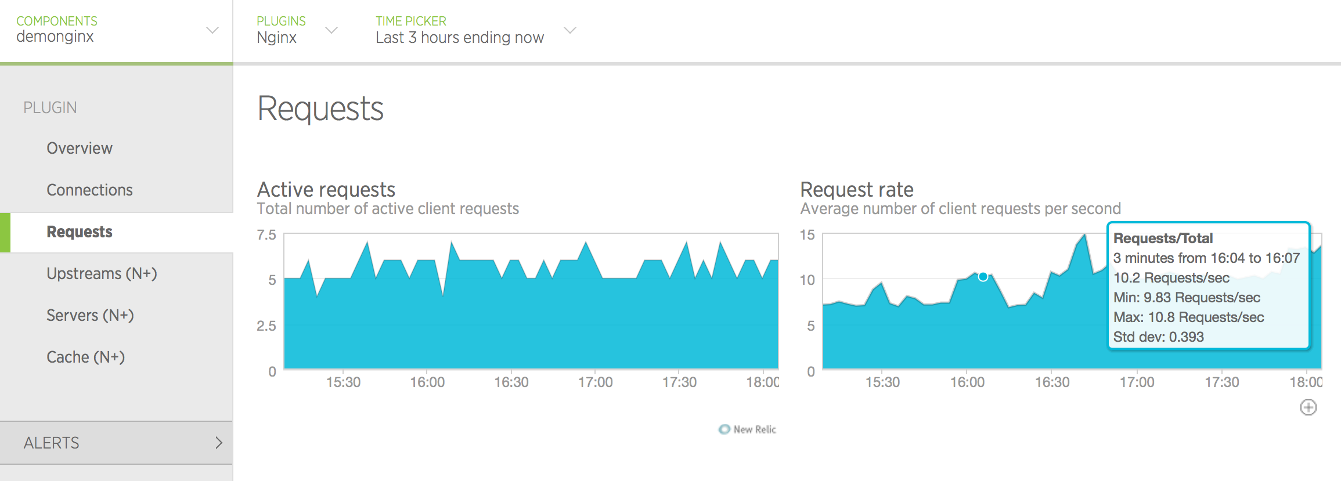Select the Requests sidebar item
Screen dimensions: 1341x481
pos(80,232)
